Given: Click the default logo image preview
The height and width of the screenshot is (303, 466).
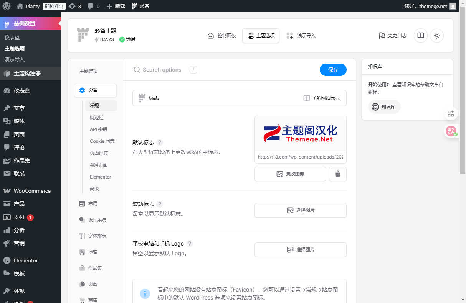Looking at the screenshot, I should coord(301,133).
